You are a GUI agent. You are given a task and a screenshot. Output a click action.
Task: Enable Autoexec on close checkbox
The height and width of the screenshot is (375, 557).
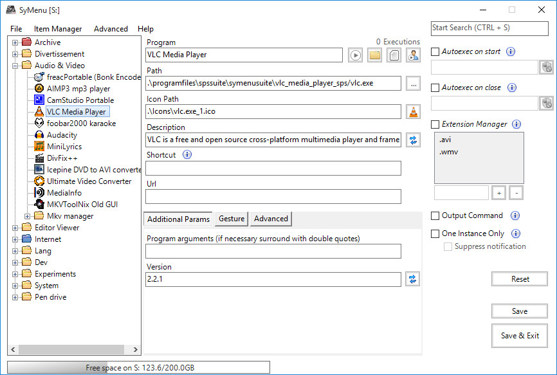pos(435,87)
